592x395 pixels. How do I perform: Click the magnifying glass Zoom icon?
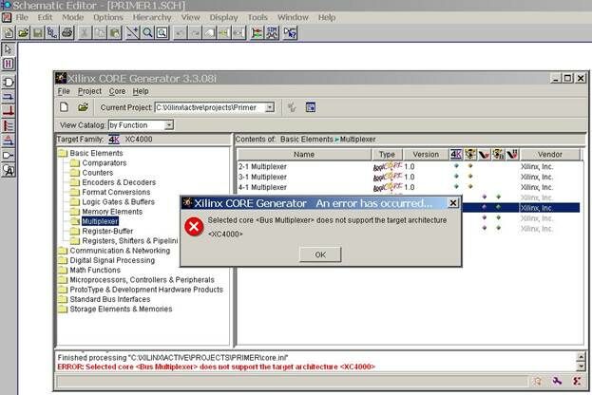pos(147,33)
